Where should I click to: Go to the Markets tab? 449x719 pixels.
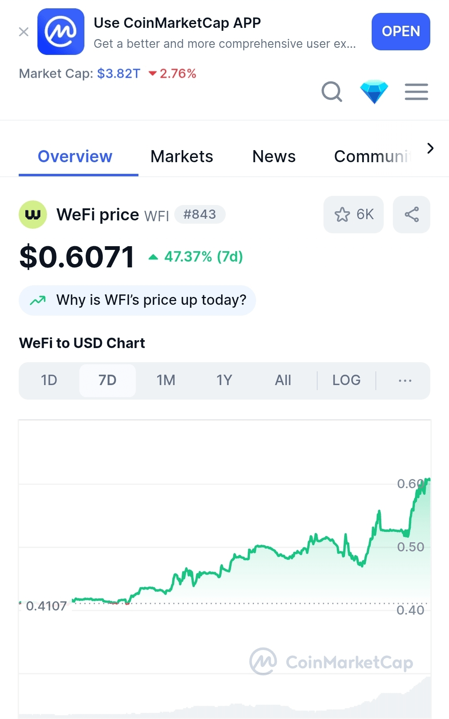[182, 157]
